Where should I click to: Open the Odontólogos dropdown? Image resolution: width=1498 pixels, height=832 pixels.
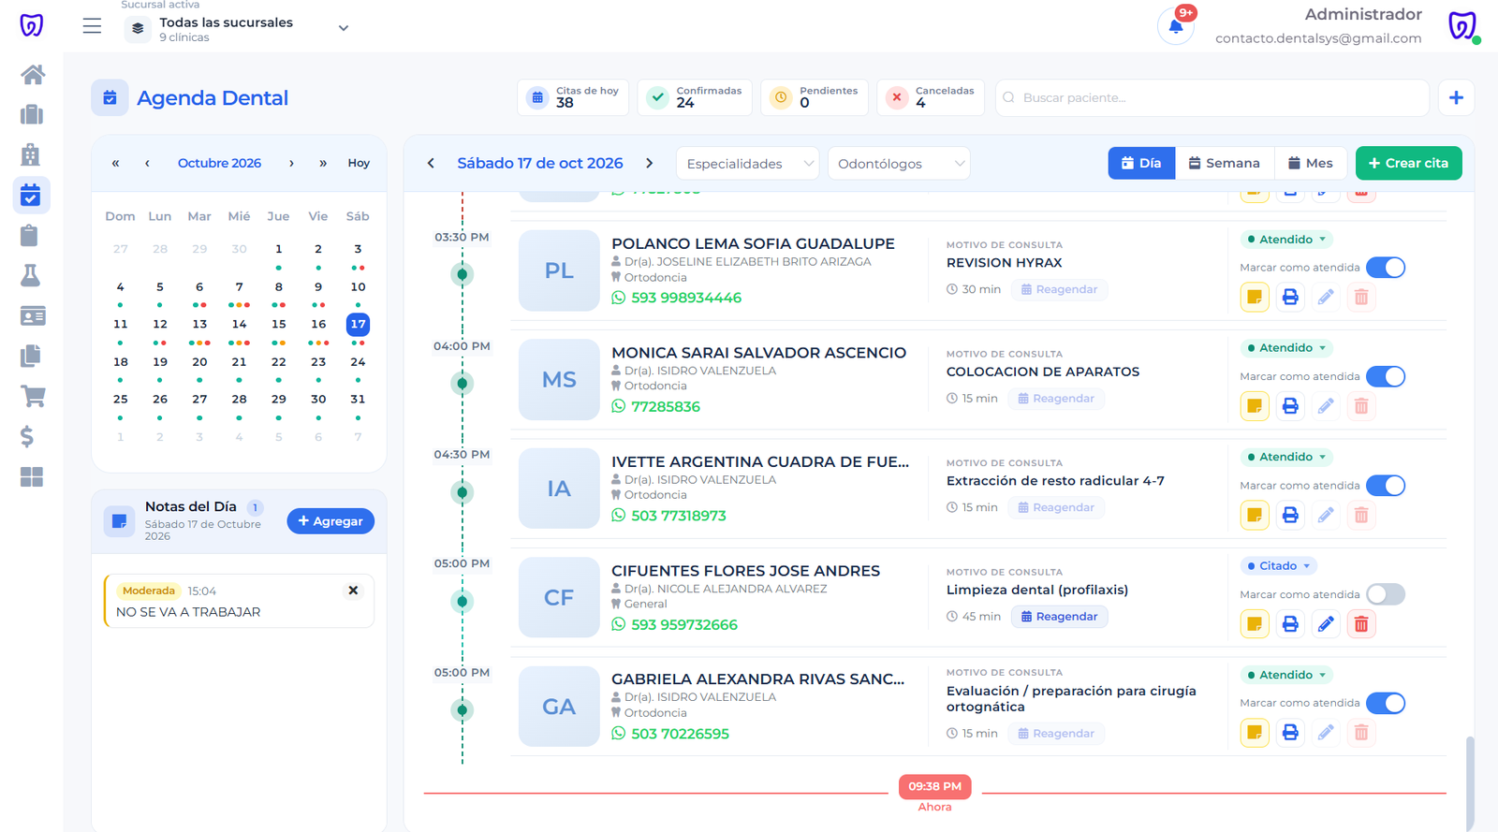(899, 164)
